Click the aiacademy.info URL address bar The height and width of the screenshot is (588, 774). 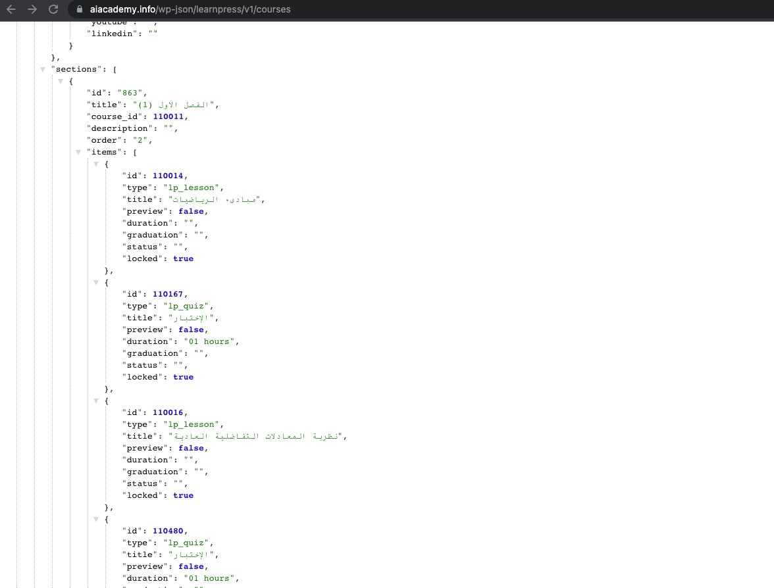(x=190, y=9)
